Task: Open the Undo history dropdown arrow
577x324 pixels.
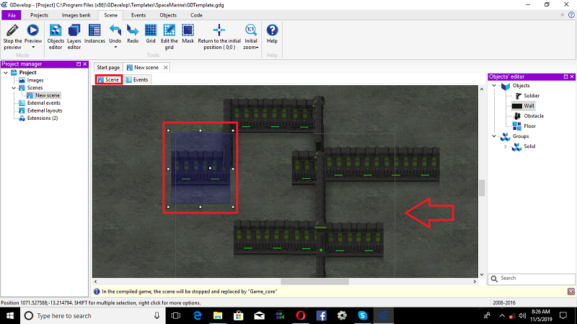Action: click(x=115, y=48)
